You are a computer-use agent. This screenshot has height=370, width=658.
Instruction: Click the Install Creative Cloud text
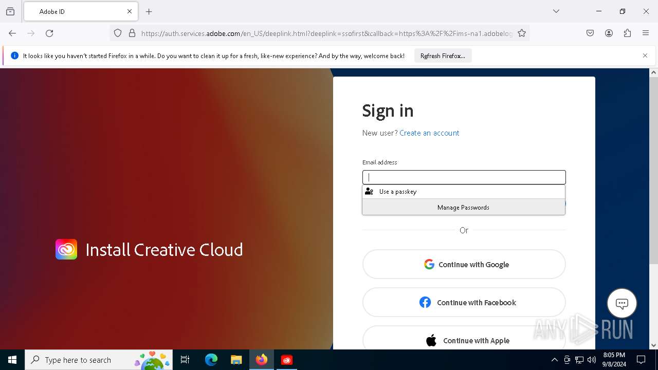click(164, 250)
